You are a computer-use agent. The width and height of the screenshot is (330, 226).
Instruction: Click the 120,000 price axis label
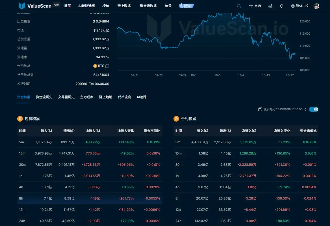coord(305,21)
